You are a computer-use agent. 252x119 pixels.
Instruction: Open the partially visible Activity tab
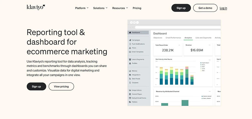coord(218,38)
